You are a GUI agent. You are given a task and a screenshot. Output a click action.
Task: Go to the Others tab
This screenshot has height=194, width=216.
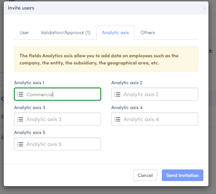pos(148,33)
